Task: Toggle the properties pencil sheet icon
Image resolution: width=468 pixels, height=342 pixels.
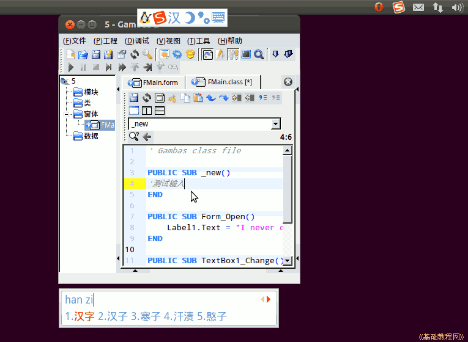Action: [x=220, y=54]
